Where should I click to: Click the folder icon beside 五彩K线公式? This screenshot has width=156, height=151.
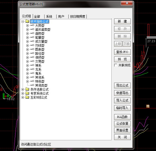(27, 97)
